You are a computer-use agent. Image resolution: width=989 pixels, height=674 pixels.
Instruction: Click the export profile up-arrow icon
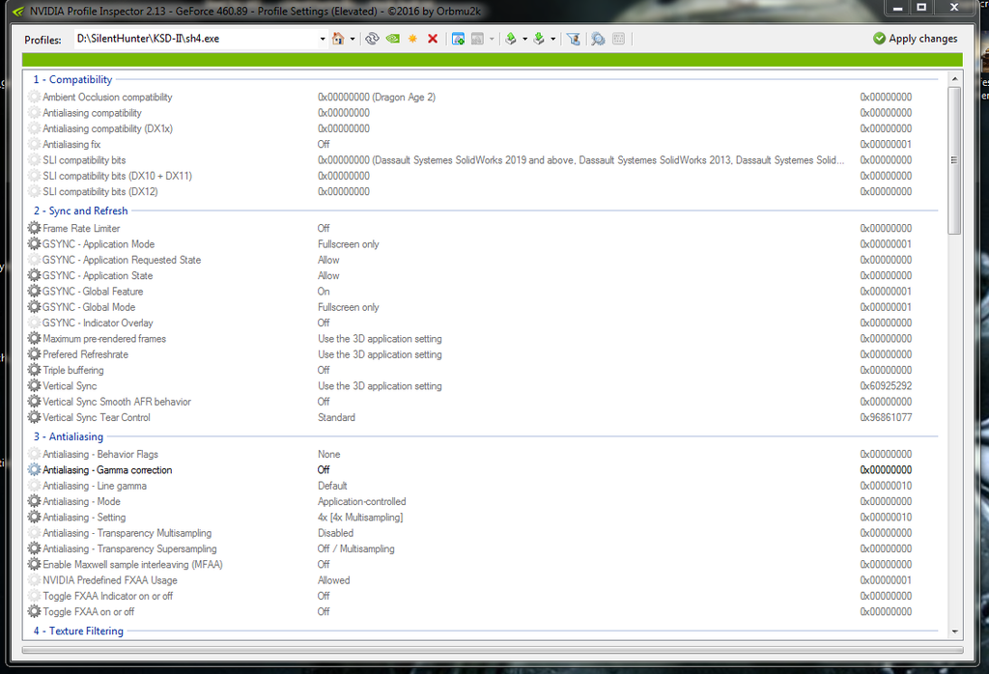511,39
